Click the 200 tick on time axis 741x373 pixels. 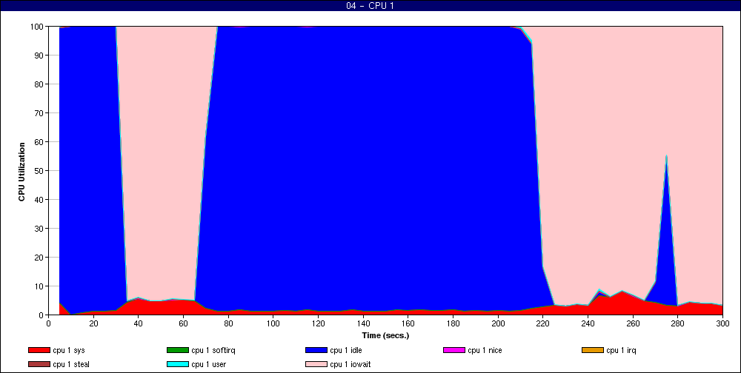pos(498,323)
